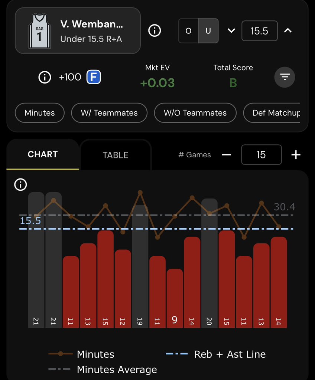Increase the line with up chevron
315x380 pixels.
[x=288, y=30]
